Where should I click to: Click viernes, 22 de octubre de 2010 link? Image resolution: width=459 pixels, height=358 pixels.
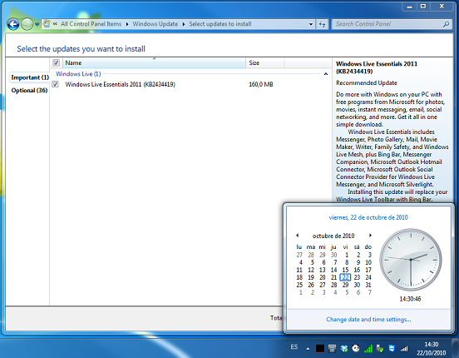tap(368, 217)
